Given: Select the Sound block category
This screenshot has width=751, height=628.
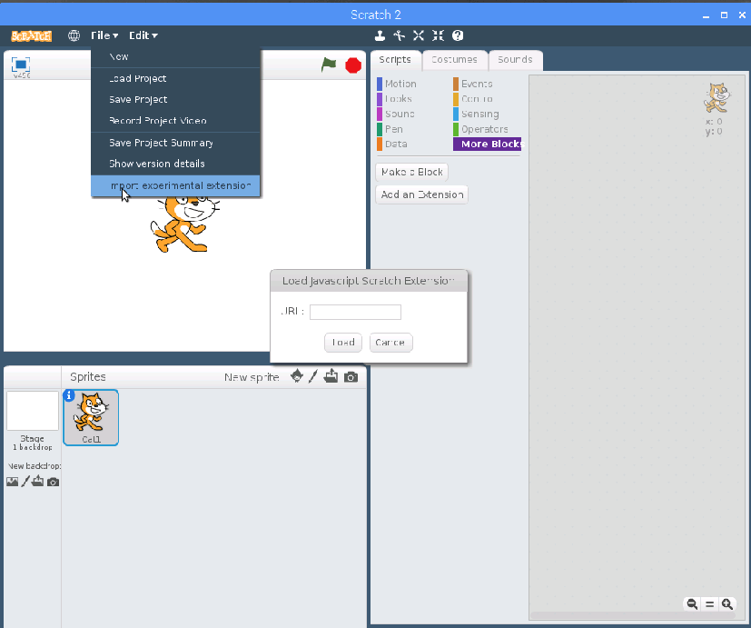Looking at the screenshot, I should [396, 115].
